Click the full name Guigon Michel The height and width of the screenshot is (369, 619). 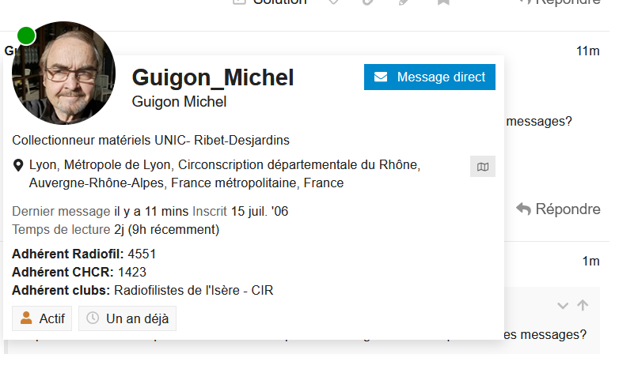(179, 102)
